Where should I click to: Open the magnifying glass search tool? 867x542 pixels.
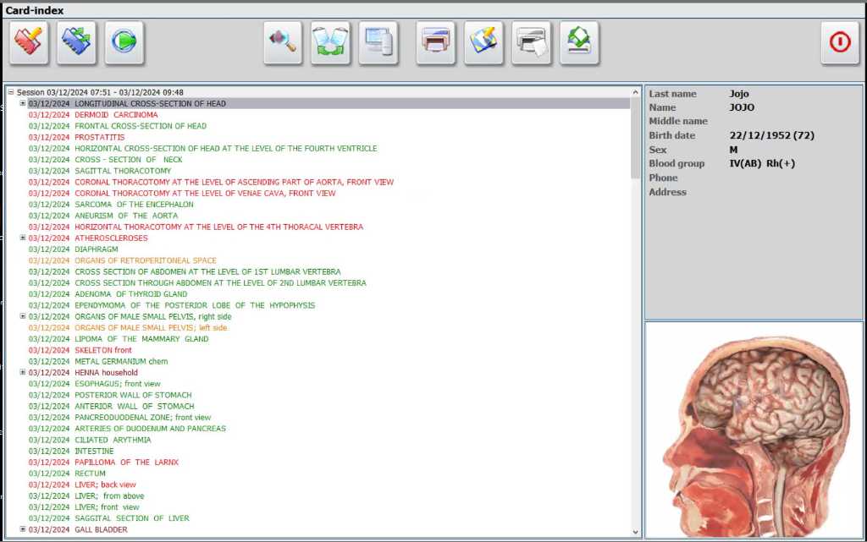click(283, 42)
